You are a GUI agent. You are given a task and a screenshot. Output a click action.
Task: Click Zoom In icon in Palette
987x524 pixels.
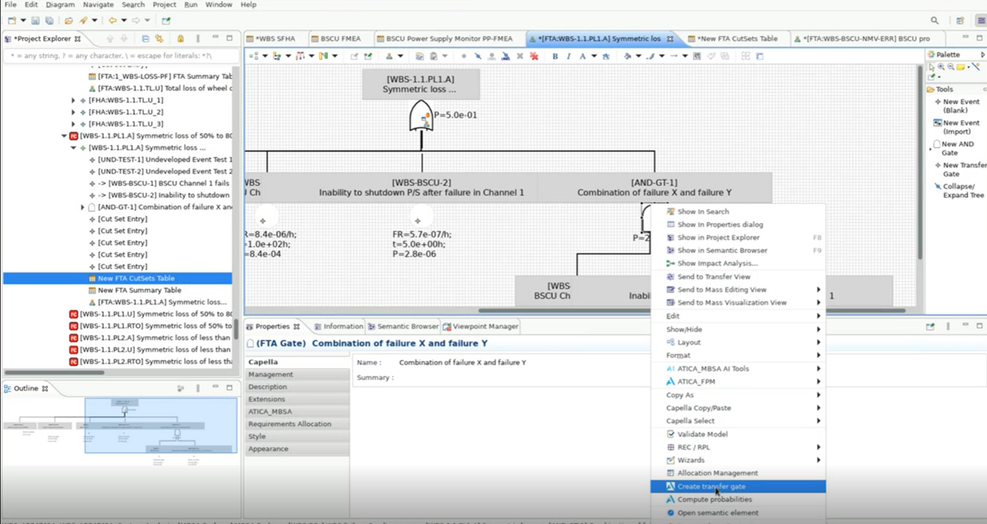[941, 67]
